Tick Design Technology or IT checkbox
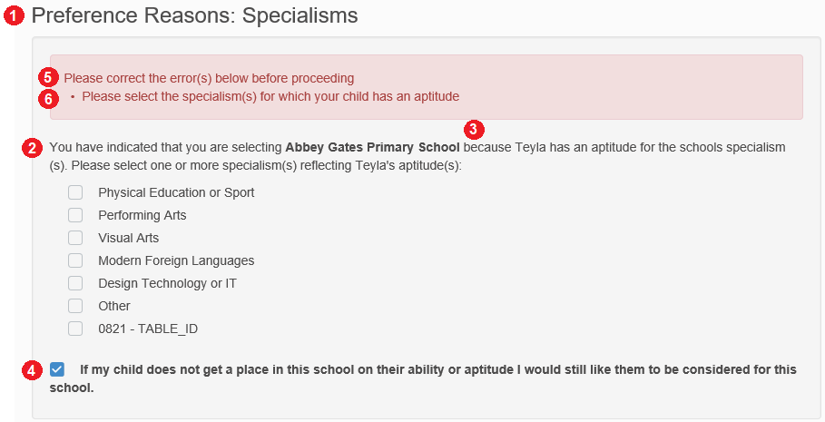Screen dimensions: 825x422 pos(75,283)
